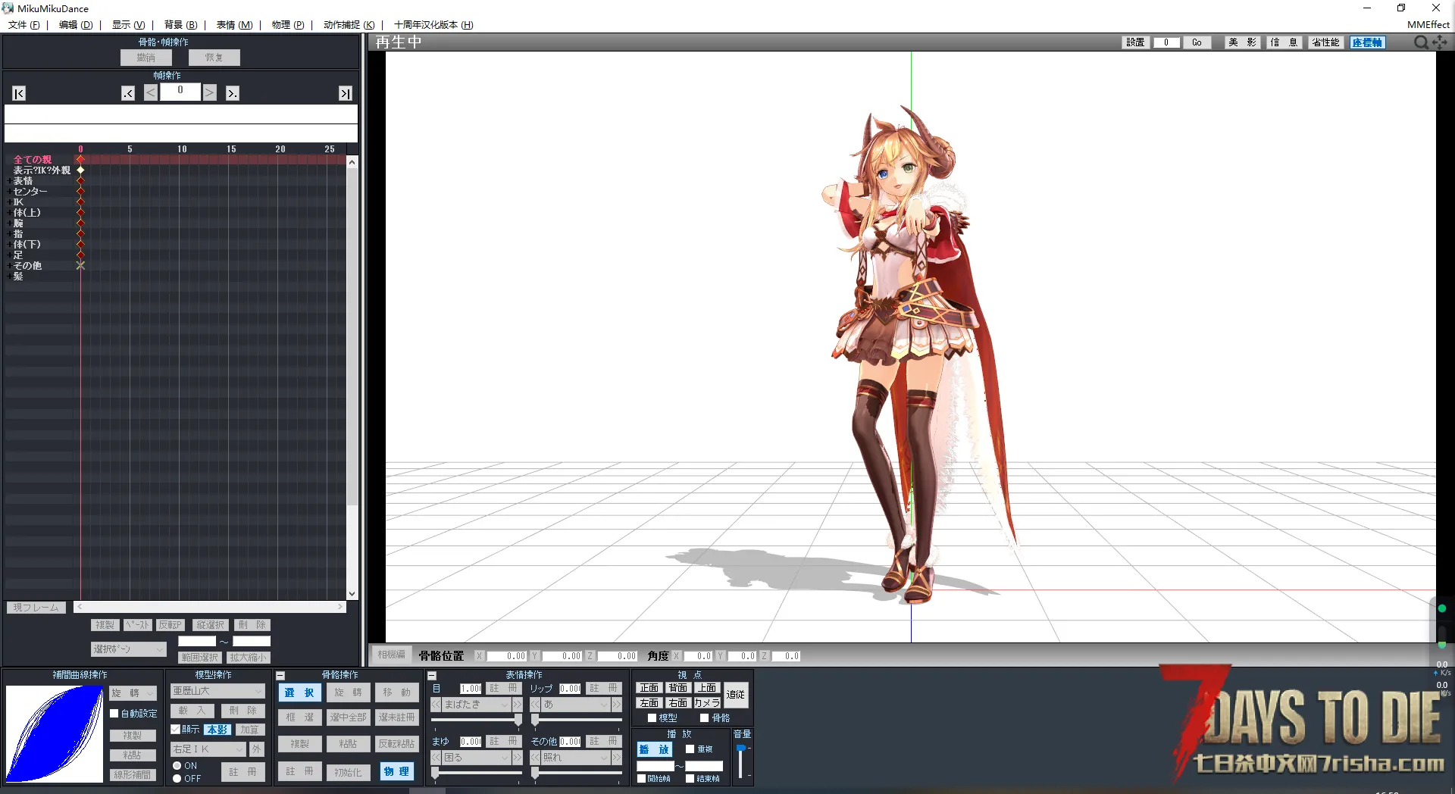Previous eye morph (<<) beside まばたき
The width and height of the screenshot is (1455, 794).
436,705
